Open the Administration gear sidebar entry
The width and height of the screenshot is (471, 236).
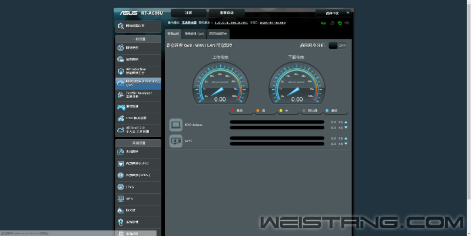pyautogui.click(x=138, y=222)
